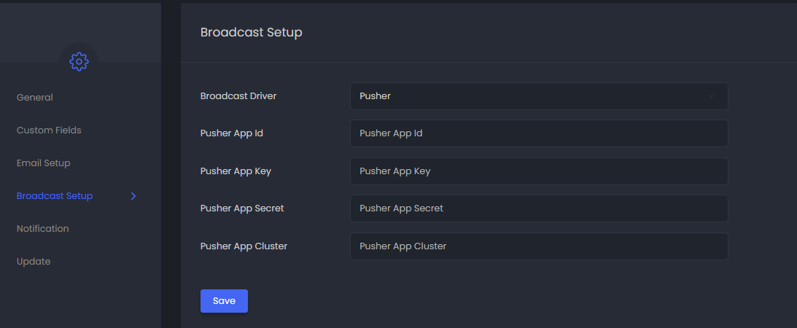This screenshot has height=328, width=797.
Task: Open the Email Setup page
Action: point(44,163)
